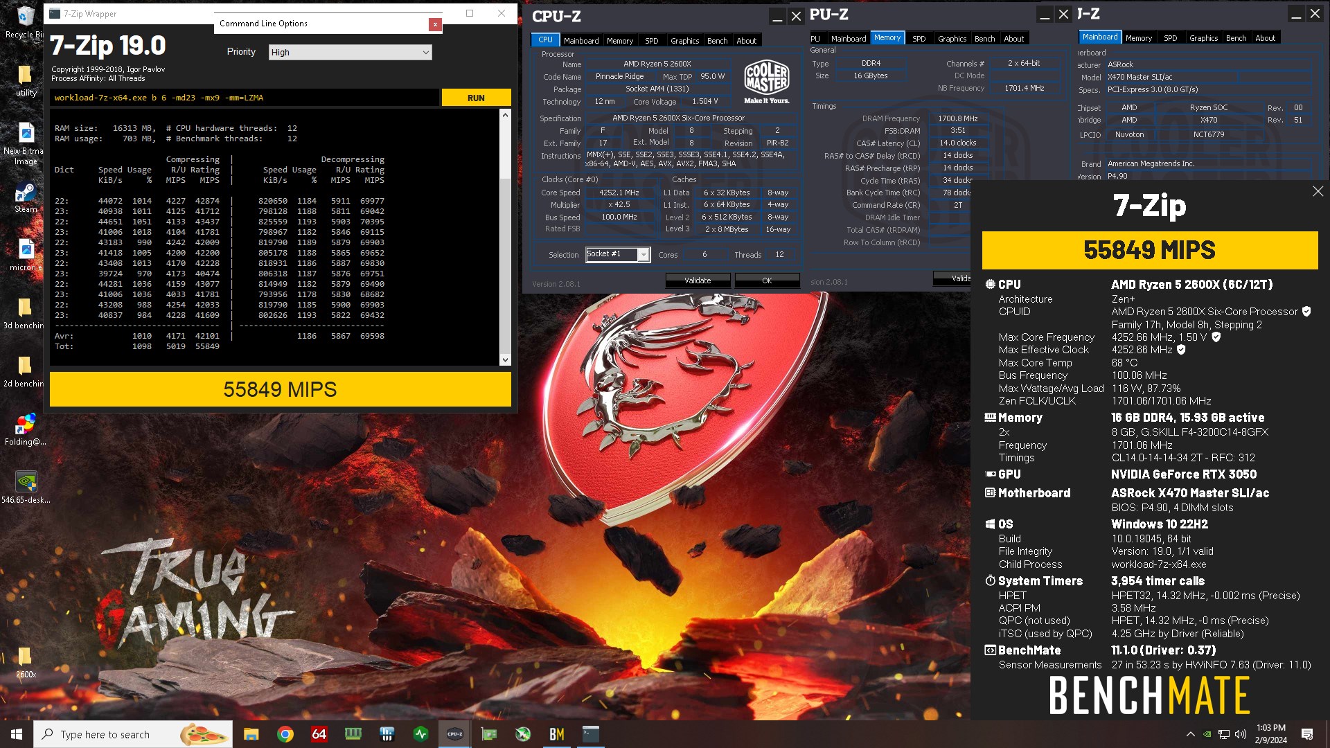1330x748 pixels.
Task: Switch to Mainboard tab in second CPU-Z window
Action: point(849,39)
